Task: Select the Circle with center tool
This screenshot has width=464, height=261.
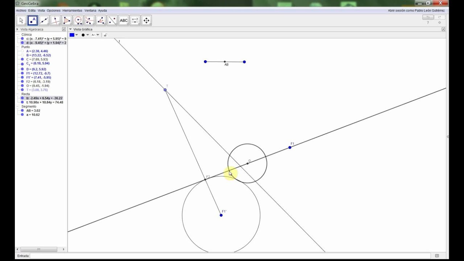Action: point(78,20)
